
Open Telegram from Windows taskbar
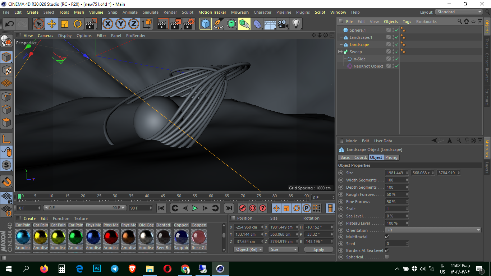point(114,269)
